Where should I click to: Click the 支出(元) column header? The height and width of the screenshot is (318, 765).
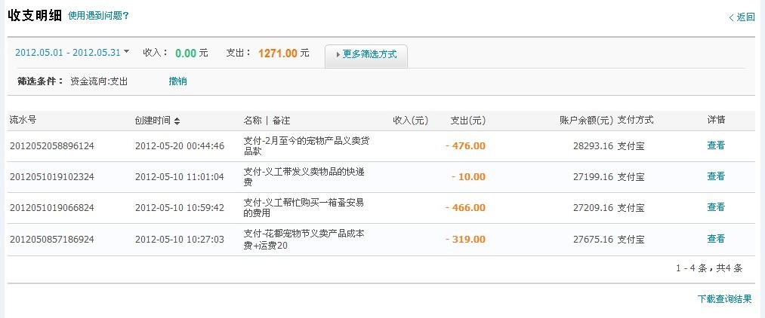click(467, 121)
